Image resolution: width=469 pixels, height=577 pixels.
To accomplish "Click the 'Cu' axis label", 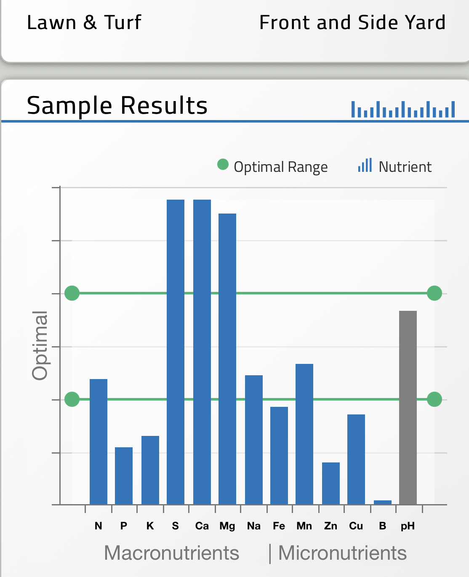I will pyautogui.click(x=356, y=526).
